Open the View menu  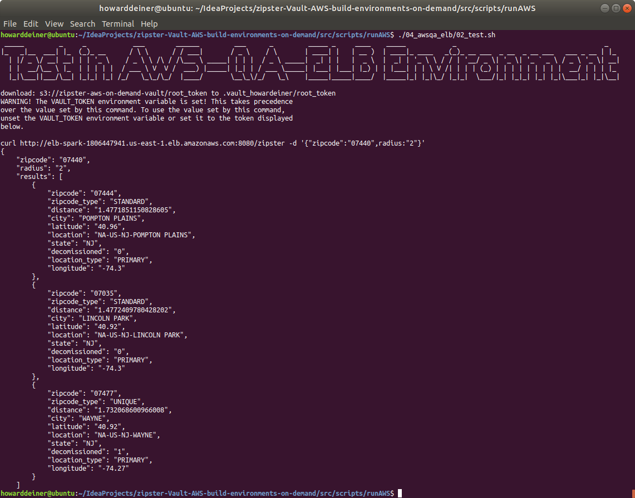54,24
